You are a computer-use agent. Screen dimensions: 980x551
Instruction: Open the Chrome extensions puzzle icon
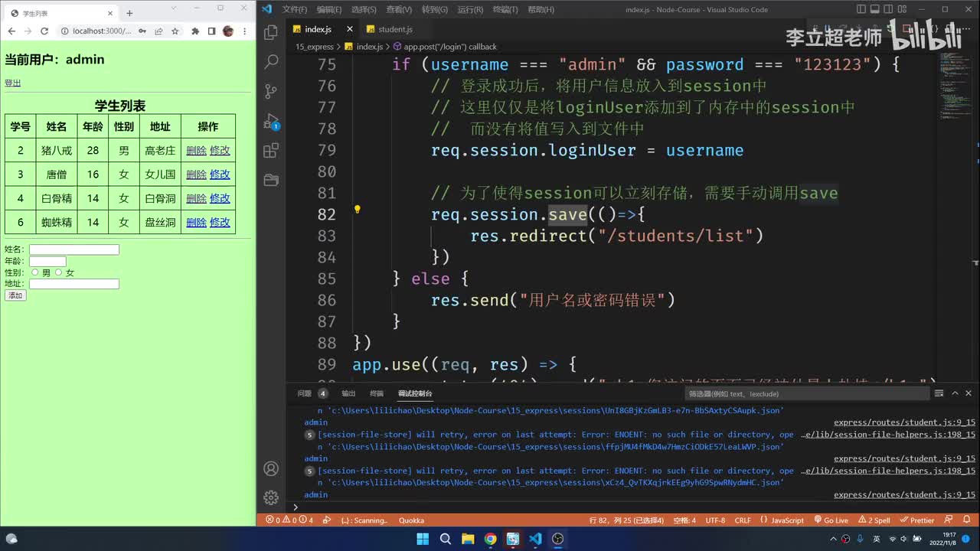pos(195,31)
